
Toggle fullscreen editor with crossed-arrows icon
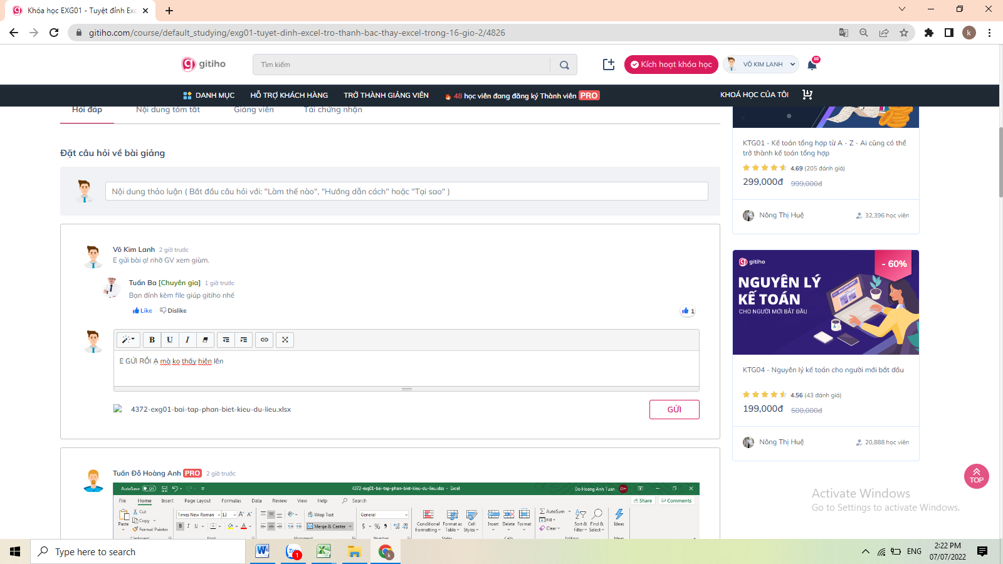point(285,340)
